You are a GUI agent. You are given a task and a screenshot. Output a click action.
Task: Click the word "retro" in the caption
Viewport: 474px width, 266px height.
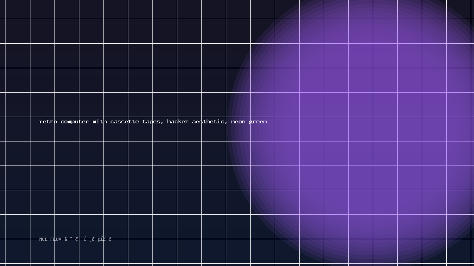[48, 122]
